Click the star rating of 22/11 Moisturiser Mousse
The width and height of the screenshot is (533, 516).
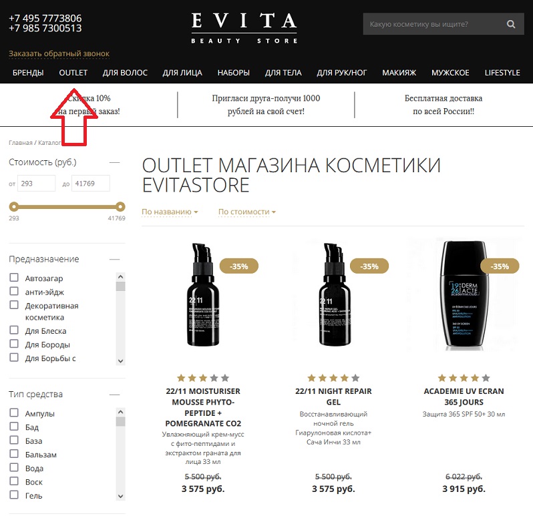click(203, 378)
